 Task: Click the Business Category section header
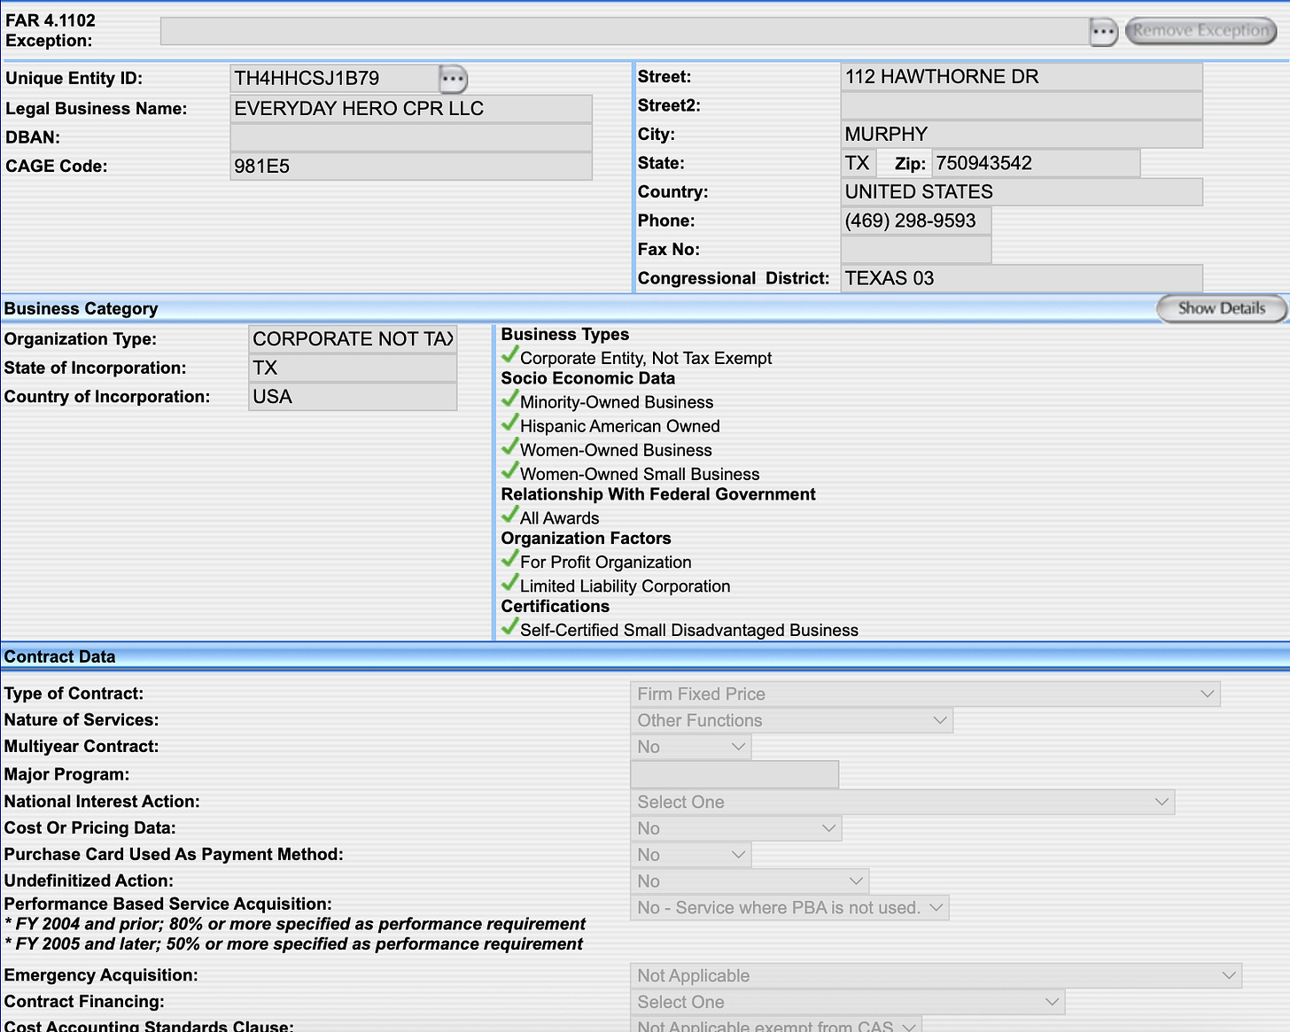[x=81, y=308]
